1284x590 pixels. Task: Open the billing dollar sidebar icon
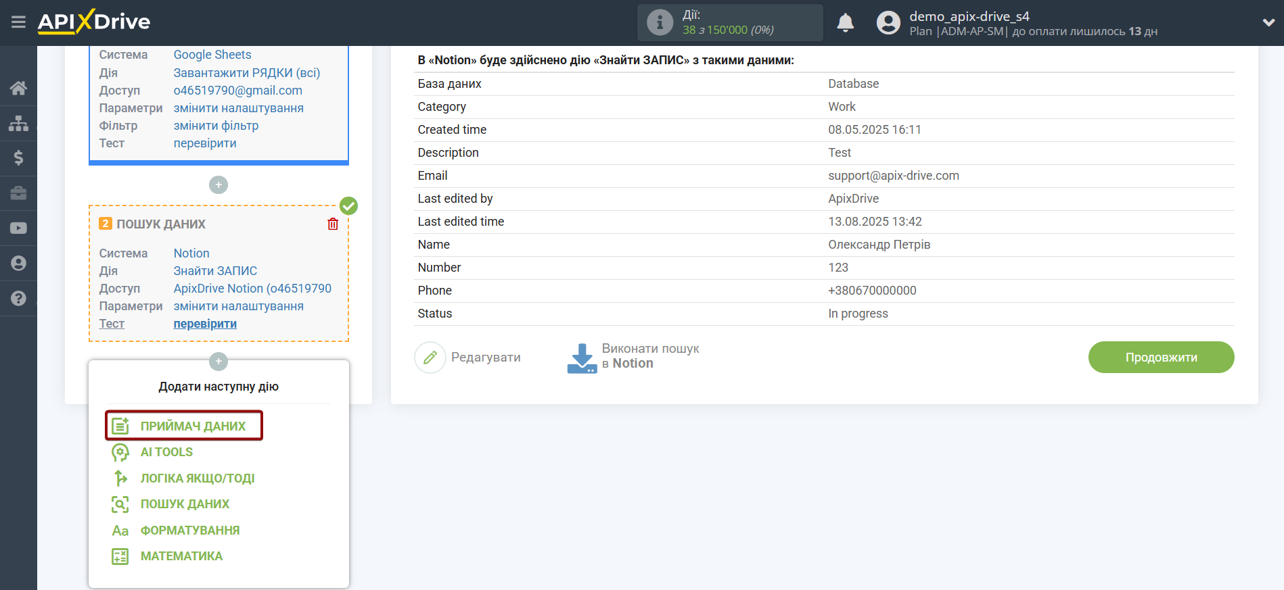(18, 158)
